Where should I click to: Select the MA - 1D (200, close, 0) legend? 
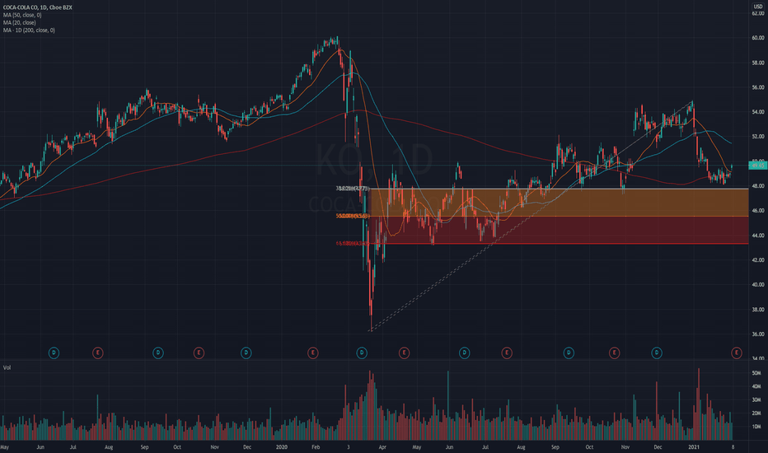[29, 30]
